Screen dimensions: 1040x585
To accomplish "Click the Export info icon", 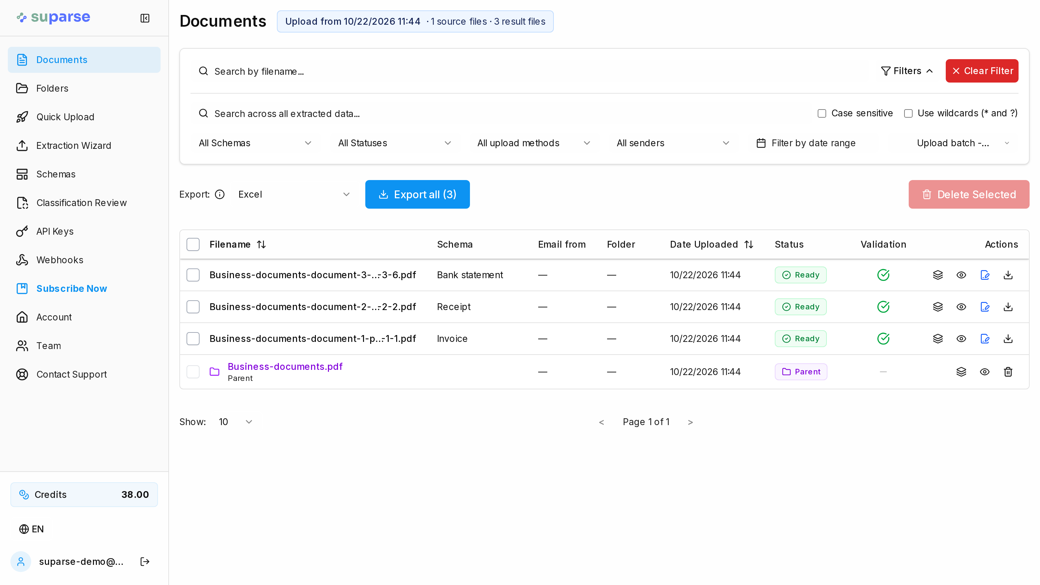I will point(220,195).
